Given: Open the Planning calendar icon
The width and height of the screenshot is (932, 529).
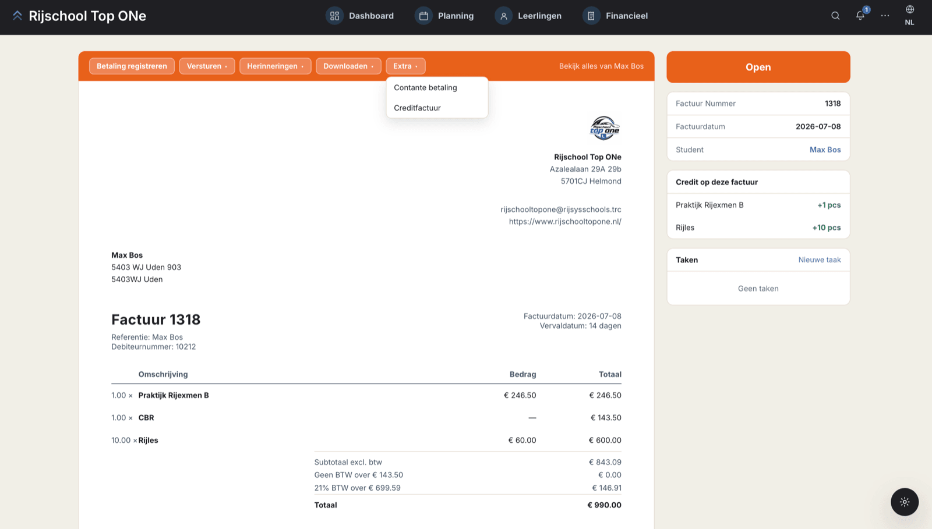Looking at the screenshot, I should (x=423, y=16).
